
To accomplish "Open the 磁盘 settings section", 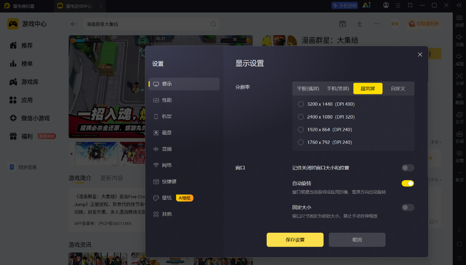I will tap(184, 132).
